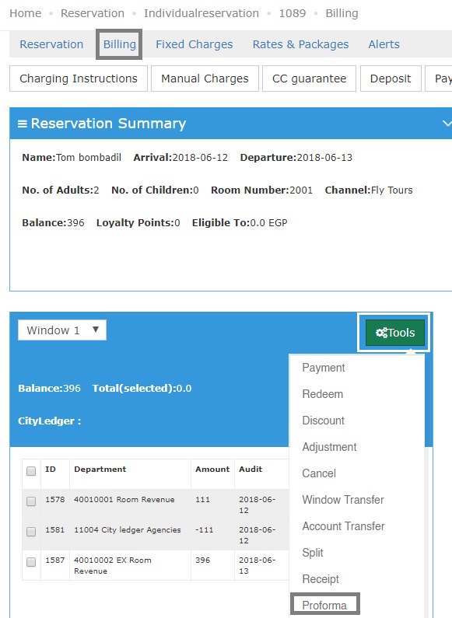Choose Window Transfer from the Tools menu

(x=343, y=500)
